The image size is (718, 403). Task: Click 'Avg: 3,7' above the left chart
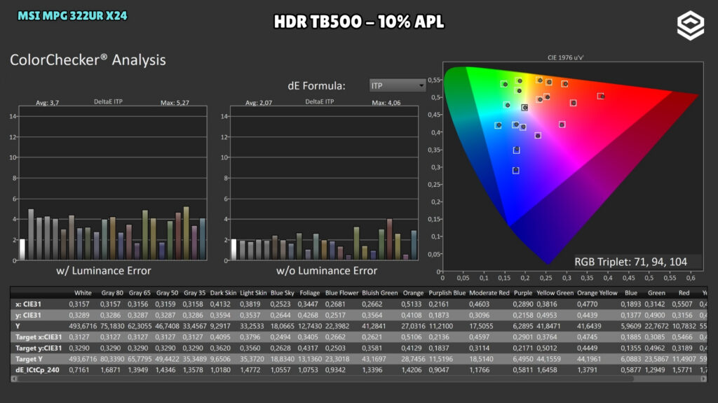47,103
